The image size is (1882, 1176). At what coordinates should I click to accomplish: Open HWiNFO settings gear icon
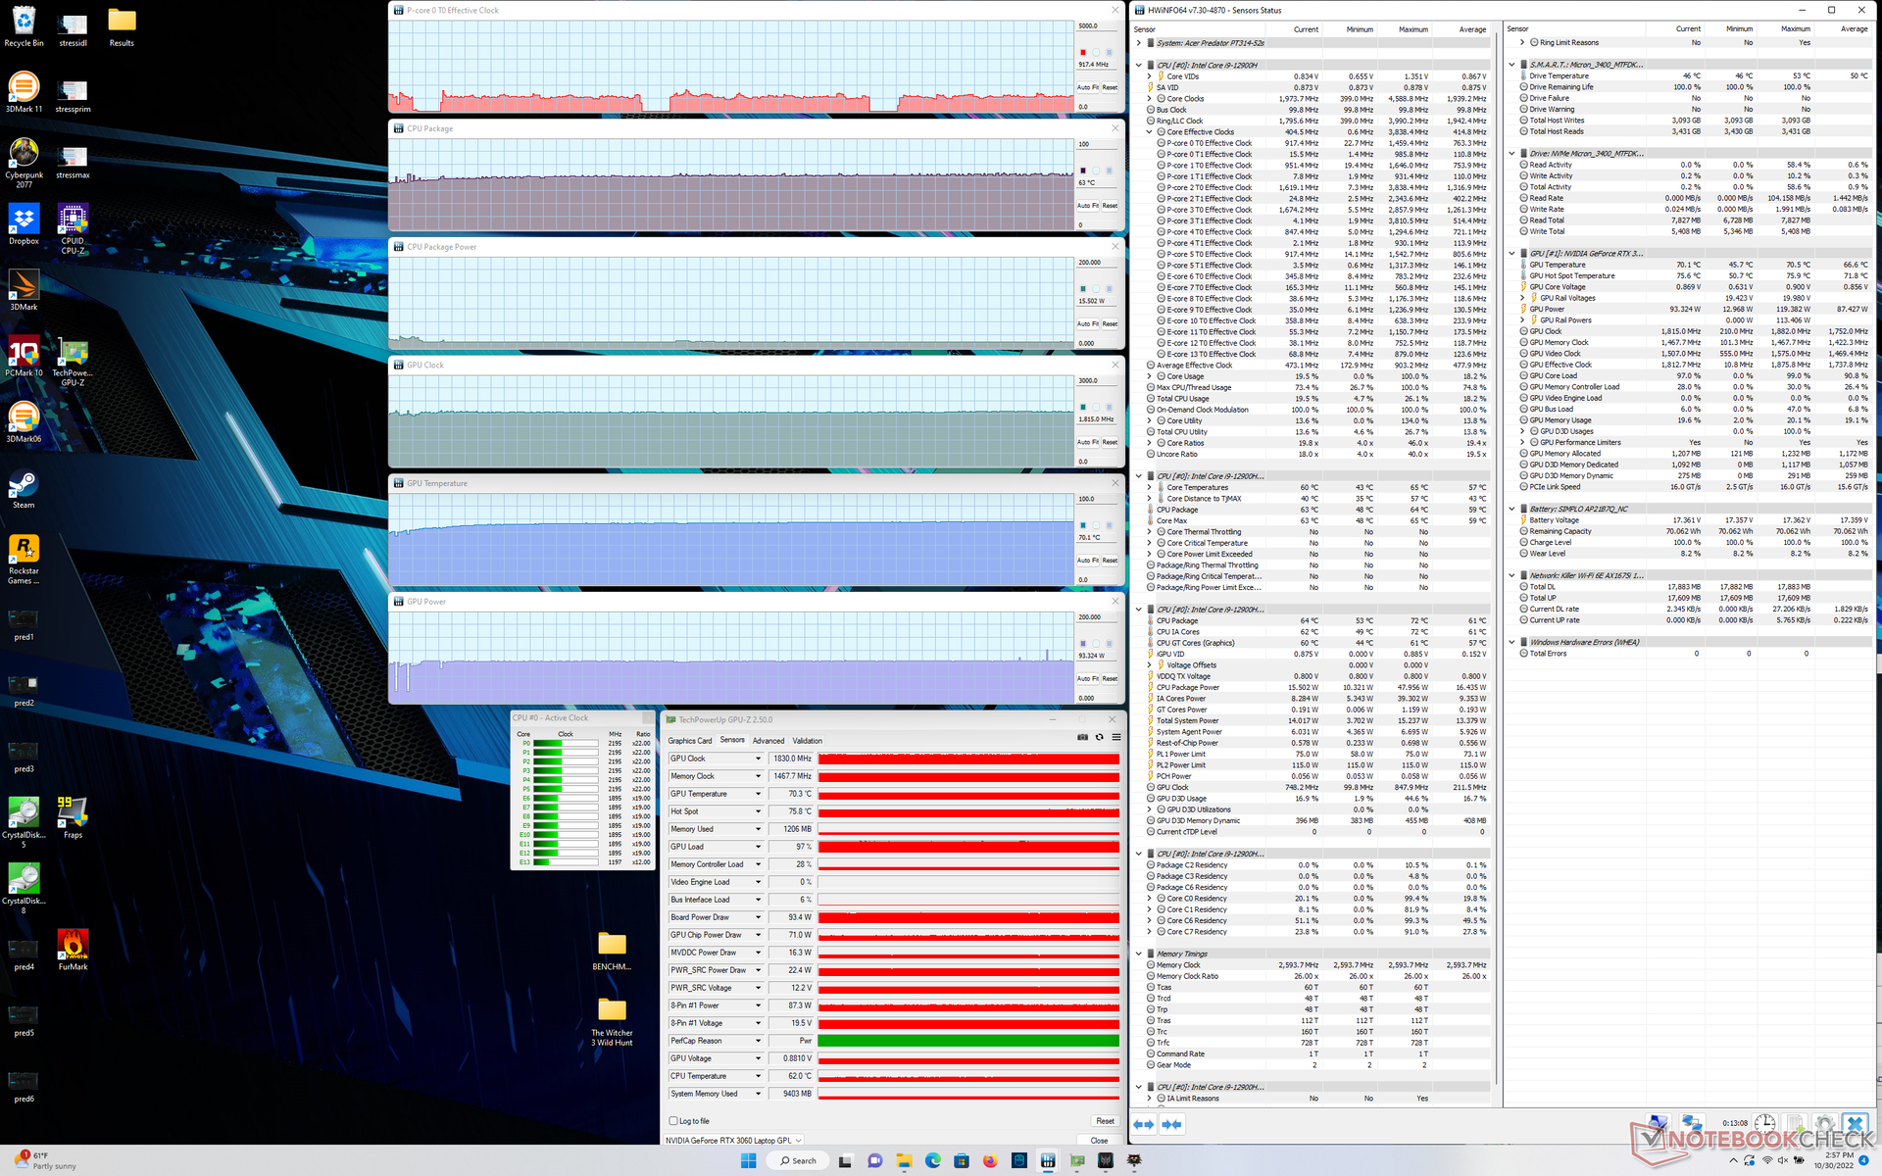pyautogui.click(x=1824, y=1123)
